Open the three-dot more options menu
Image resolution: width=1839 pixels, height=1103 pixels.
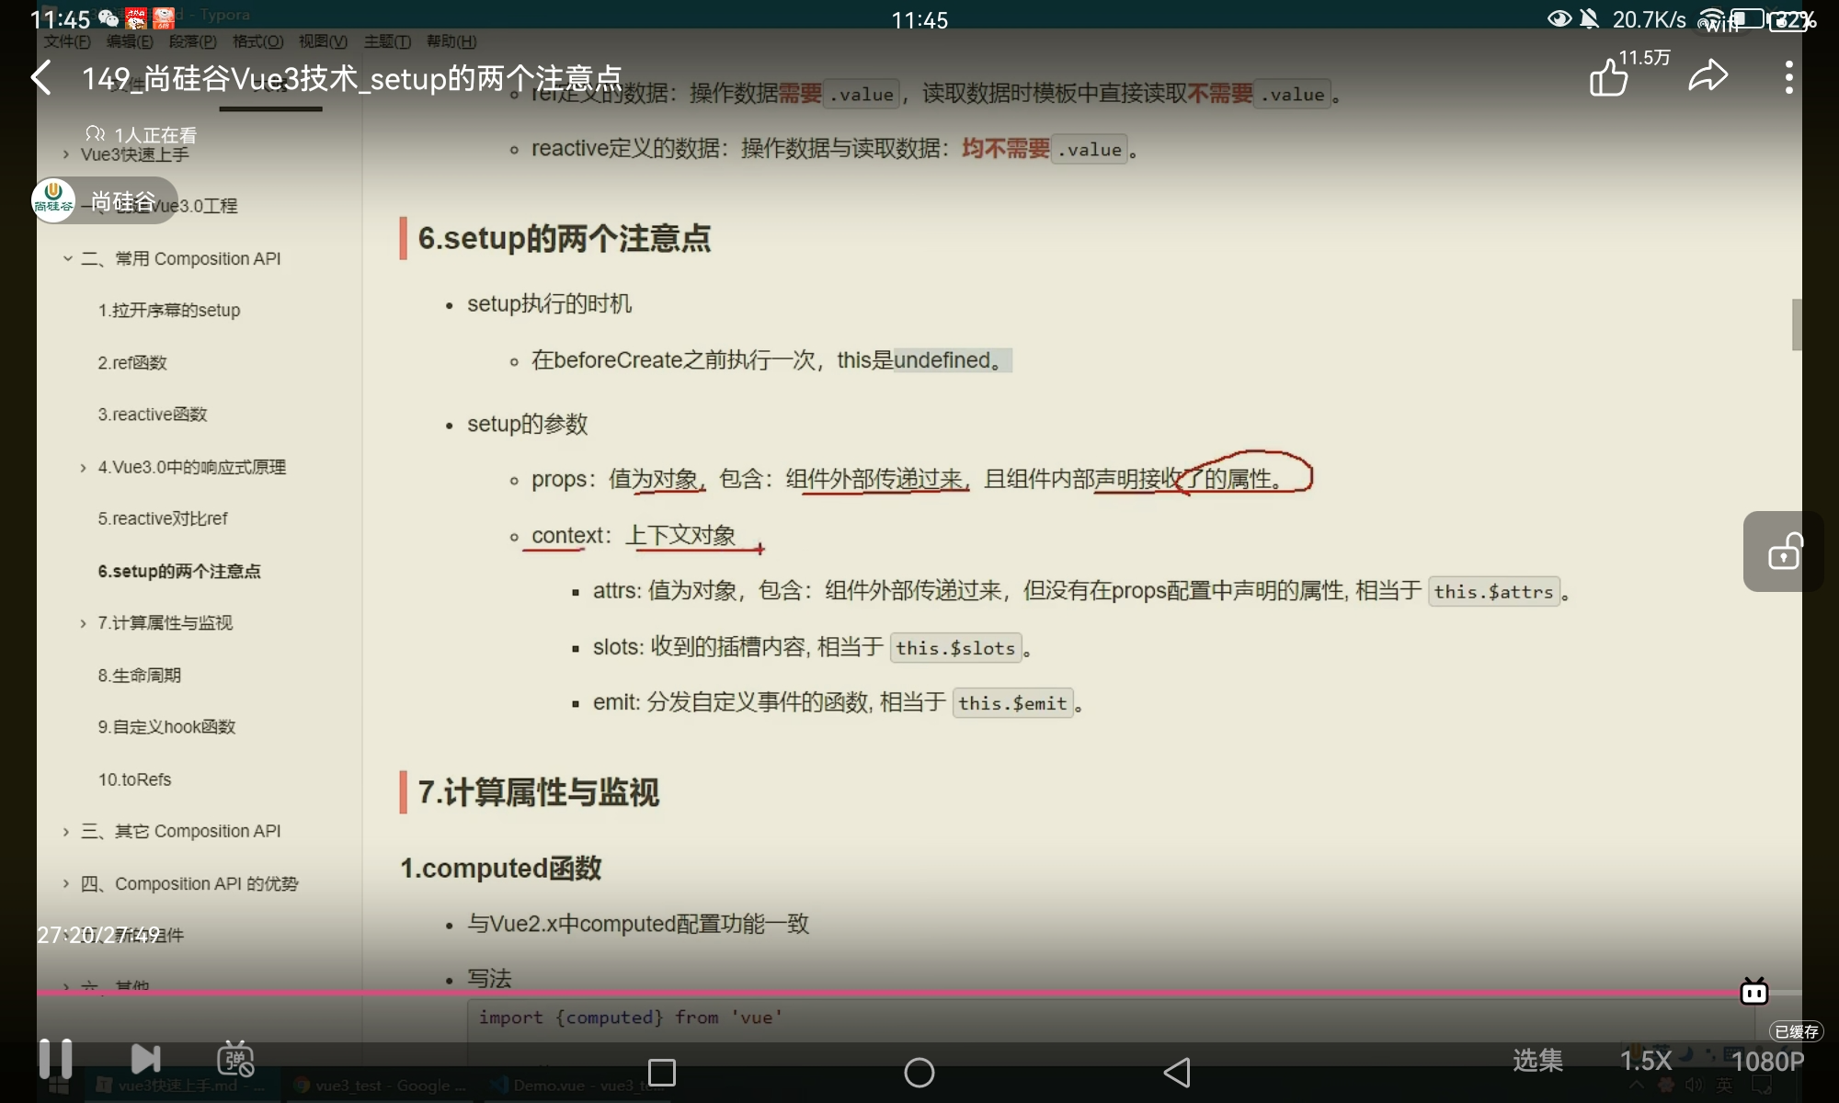(1788, 78)
